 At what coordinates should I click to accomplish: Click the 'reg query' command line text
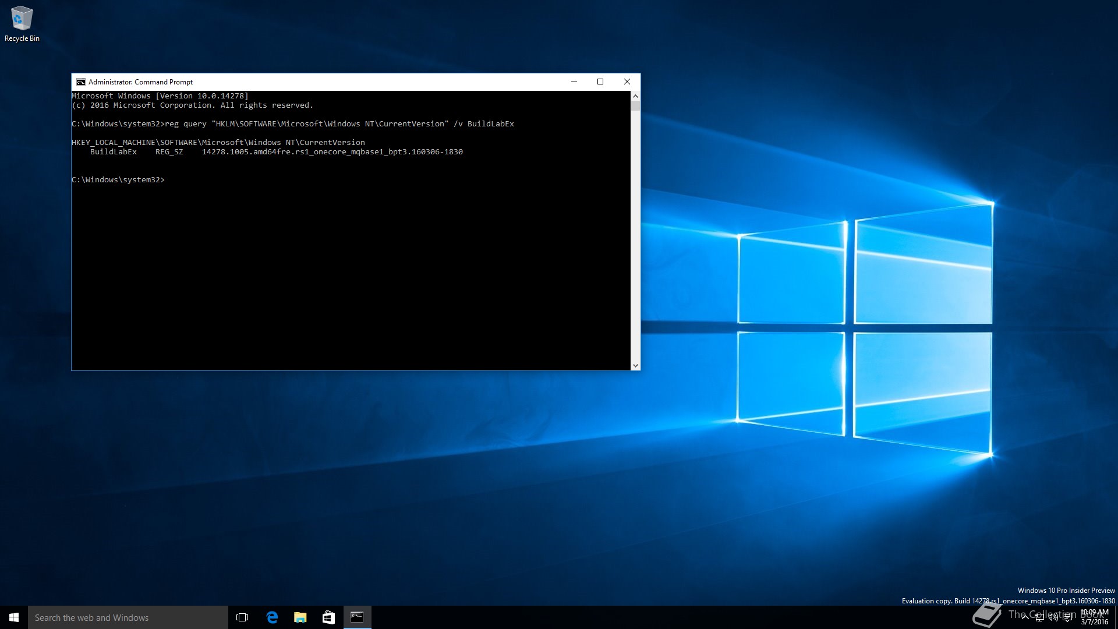[x=339, y=124]
